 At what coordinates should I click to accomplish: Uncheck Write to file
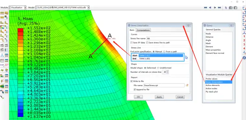click(x=131, y=81)
